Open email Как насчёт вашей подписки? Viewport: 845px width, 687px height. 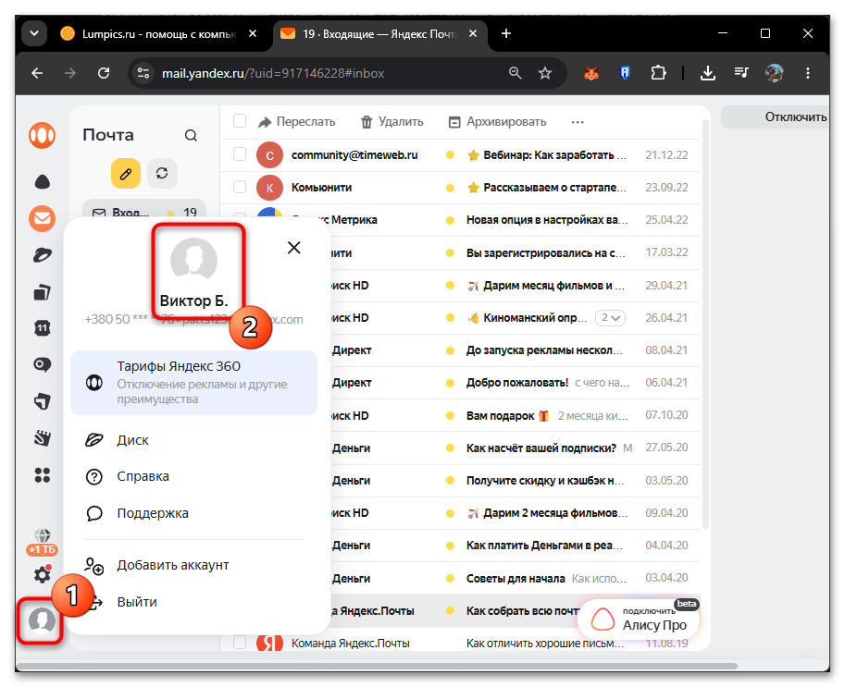coord(541,448)
